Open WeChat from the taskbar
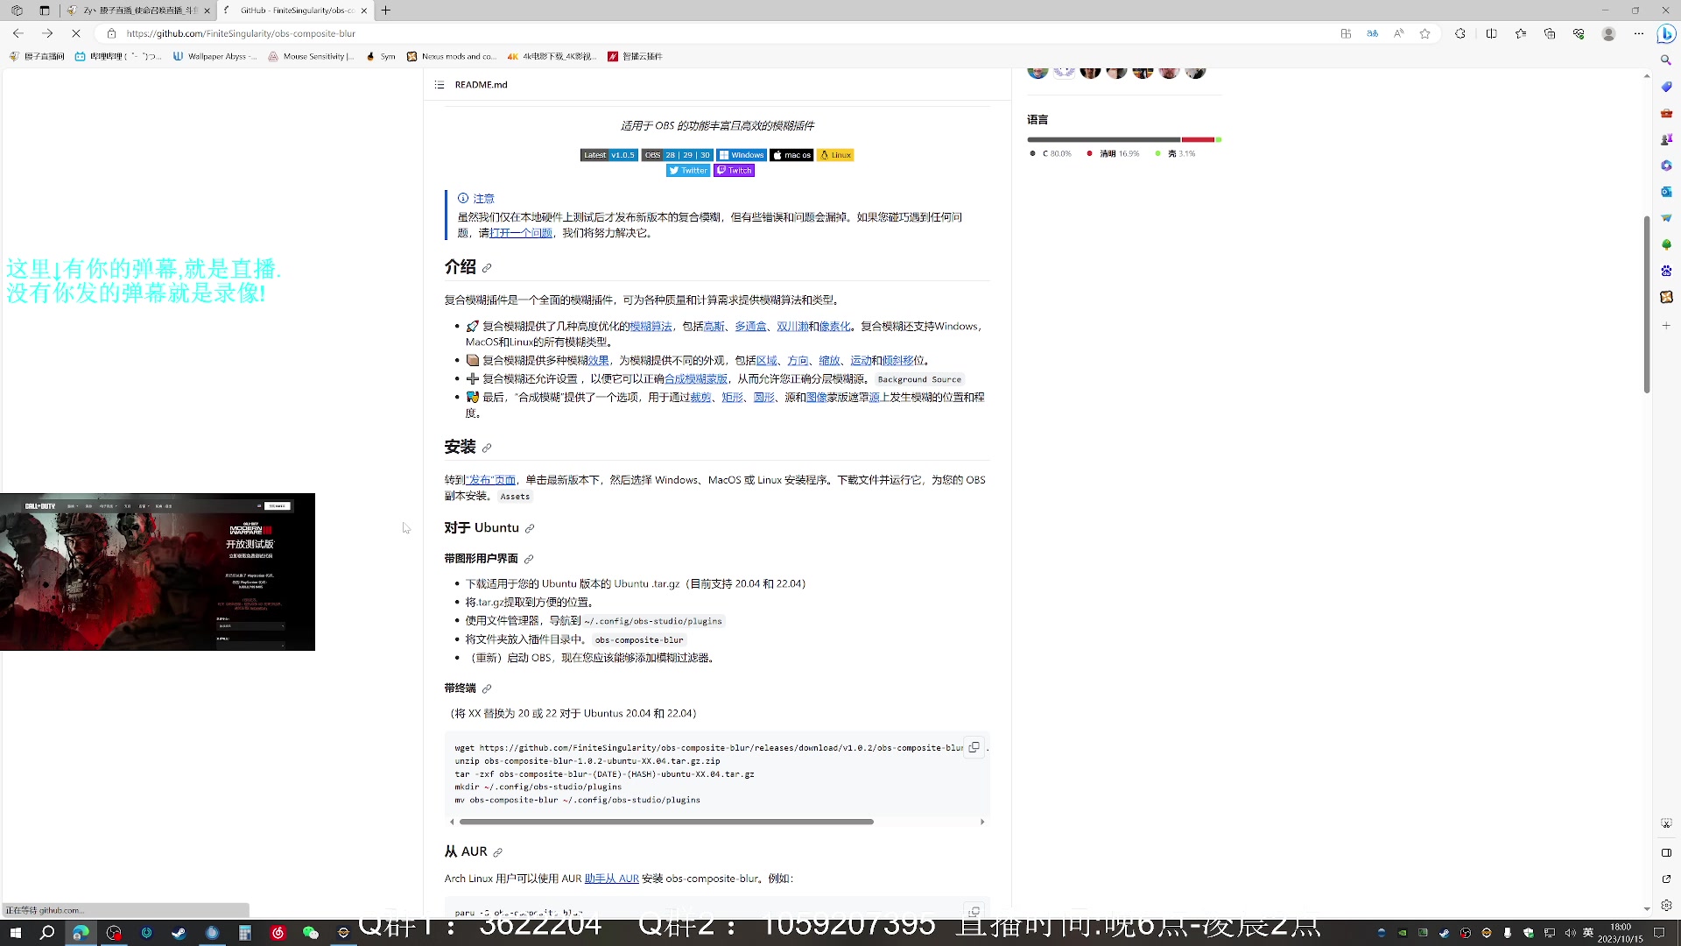Viewport: 1681px width, 946px height. click(311, 933)
